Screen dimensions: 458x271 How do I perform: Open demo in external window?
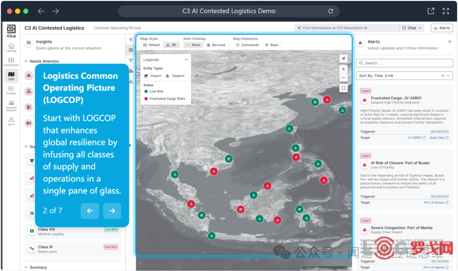(430, 11)
